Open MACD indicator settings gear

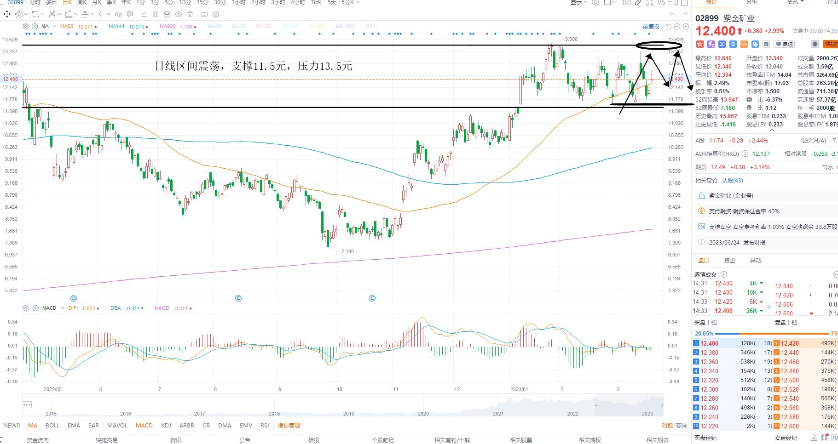[26, 308]
